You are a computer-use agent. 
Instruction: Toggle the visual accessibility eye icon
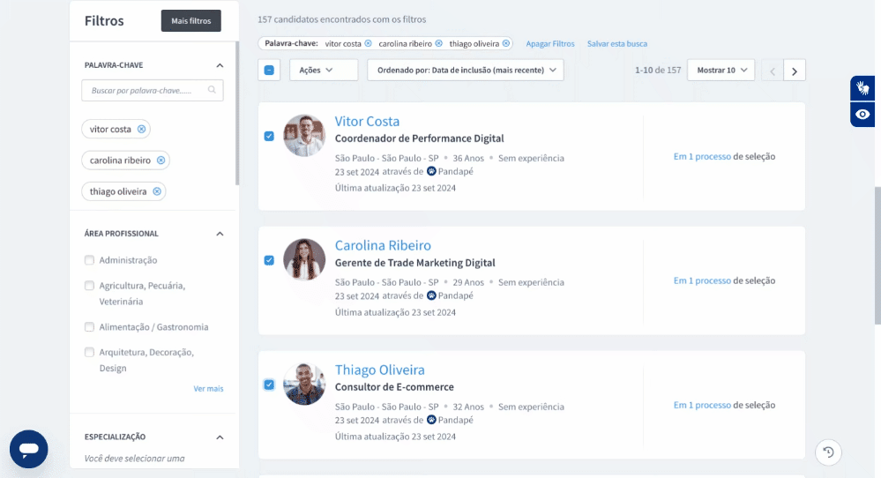click(862, 115)
